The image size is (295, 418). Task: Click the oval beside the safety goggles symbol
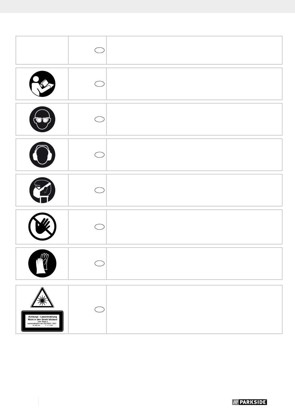coord(100,119)
